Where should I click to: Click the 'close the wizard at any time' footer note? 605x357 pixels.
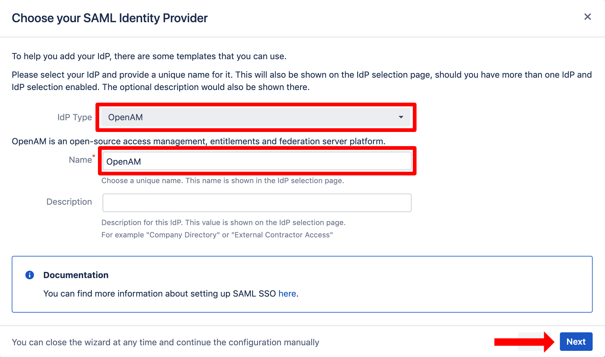pos(165,342)
